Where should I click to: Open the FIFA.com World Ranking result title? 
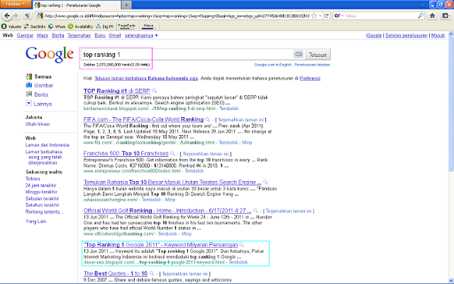[x=143, y=119]
